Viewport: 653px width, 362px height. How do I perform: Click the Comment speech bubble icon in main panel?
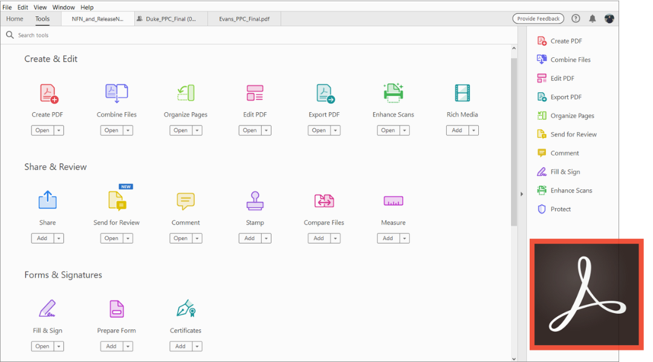point(186,201)
